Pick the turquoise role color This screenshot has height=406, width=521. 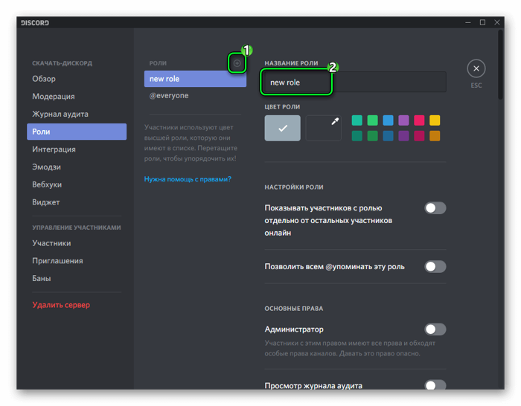point(357,120)
